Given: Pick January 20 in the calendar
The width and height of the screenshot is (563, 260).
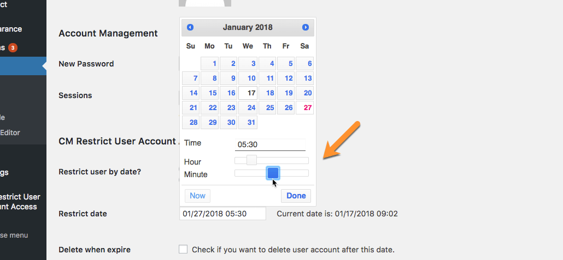Looking at the screenshot, I should pos(305,93).
